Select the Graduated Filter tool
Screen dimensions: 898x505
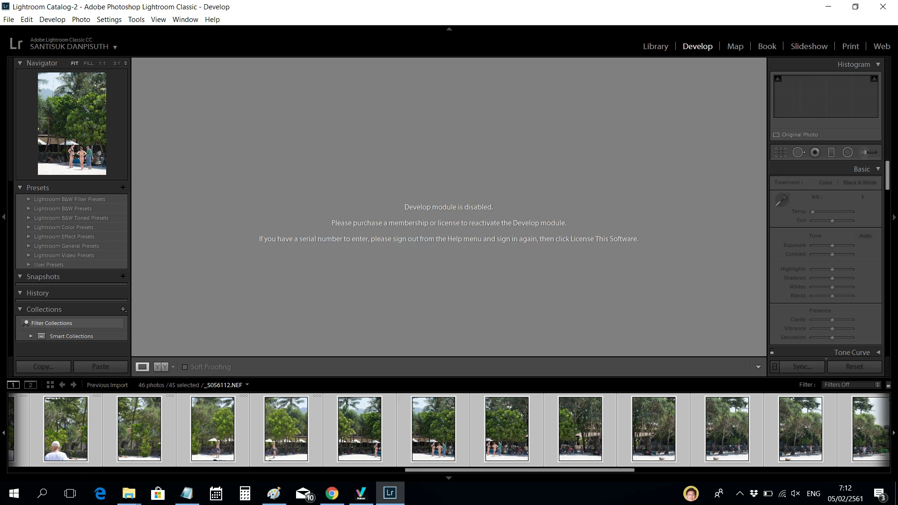[x=831, y=152]
